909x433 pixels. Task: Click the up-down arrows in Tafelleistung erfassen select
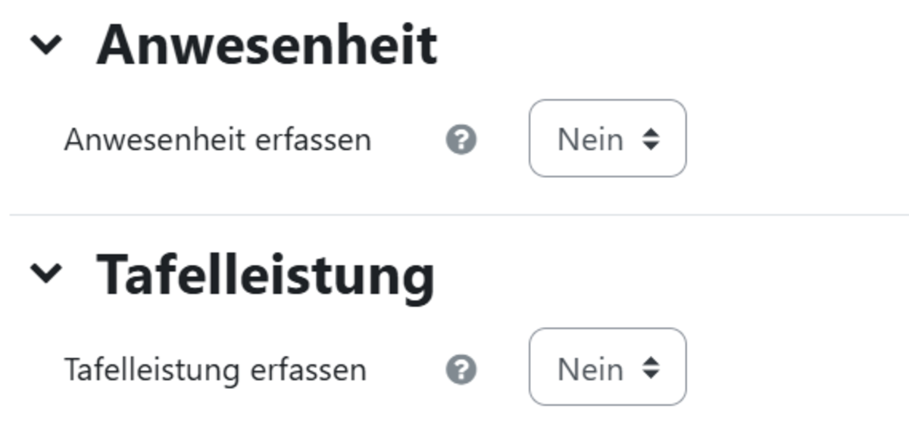651,369
